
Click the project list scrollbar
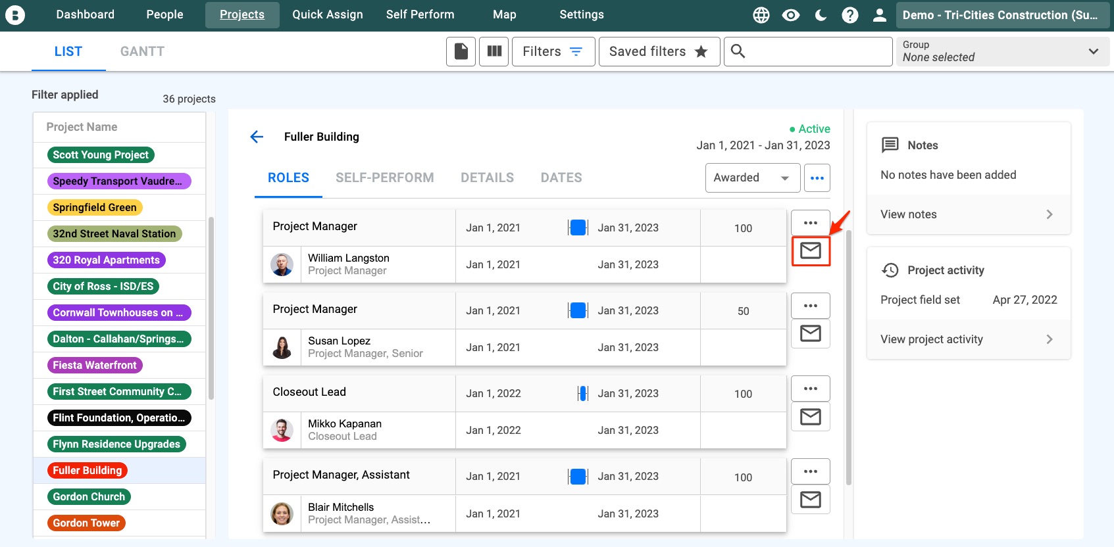tap(211, 308)
